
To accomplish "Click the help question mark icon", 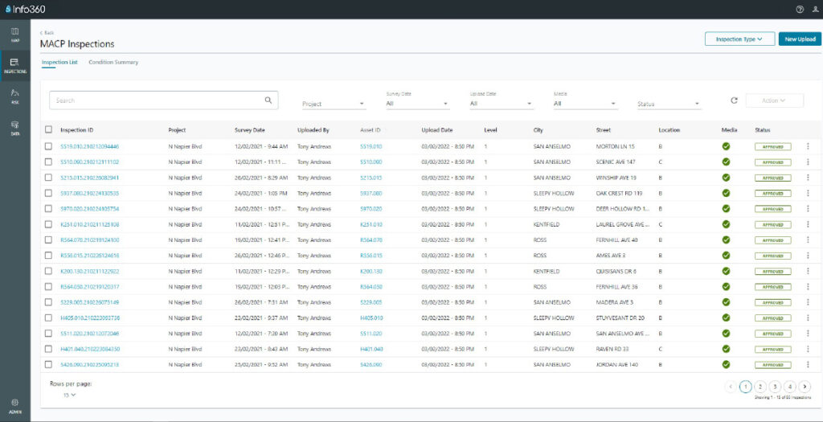I will click(800, 9).
